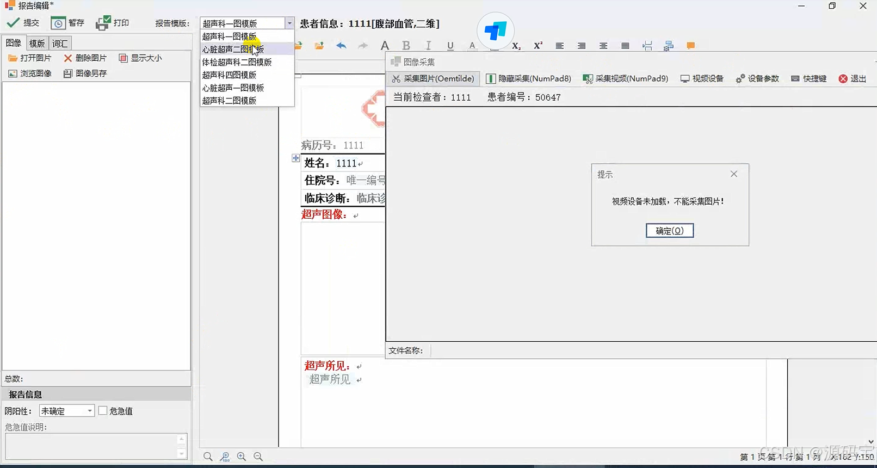Image resolution: width=877 pixels, height=468 pixels.
Task: Click the 姓名: 1111 cell
Action: point(344,163)
